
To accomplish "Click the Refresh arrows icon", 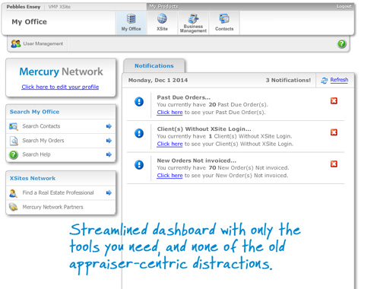I will pyautogui.click(x=324, y=81).
